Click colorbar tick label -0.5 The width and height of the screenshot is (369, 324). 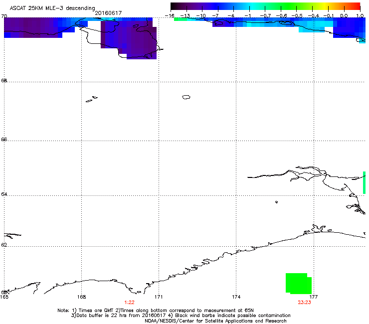(x=297, y=16)
